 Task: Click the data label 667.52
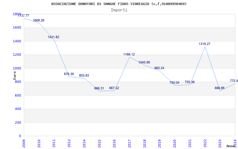[x=114, y=88]
